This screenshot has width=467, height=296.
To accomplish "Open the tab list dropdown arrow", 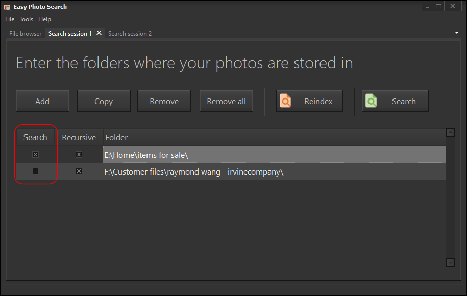I will (456, 33).
